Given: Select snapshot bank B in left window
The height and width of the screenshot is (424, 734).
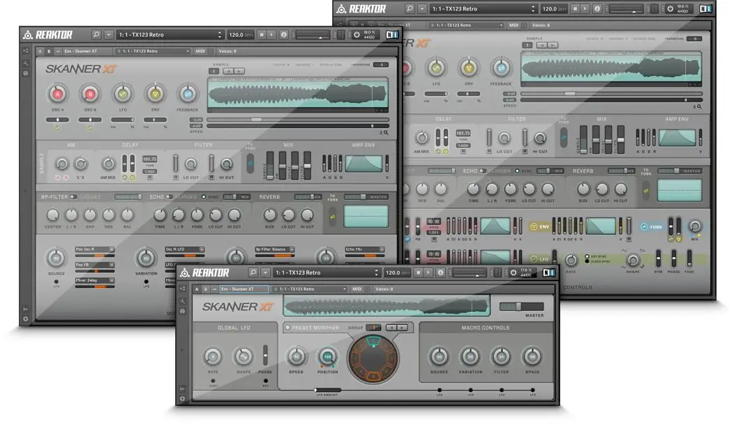Looking at the screenshot, I should [x=49, y=51].
